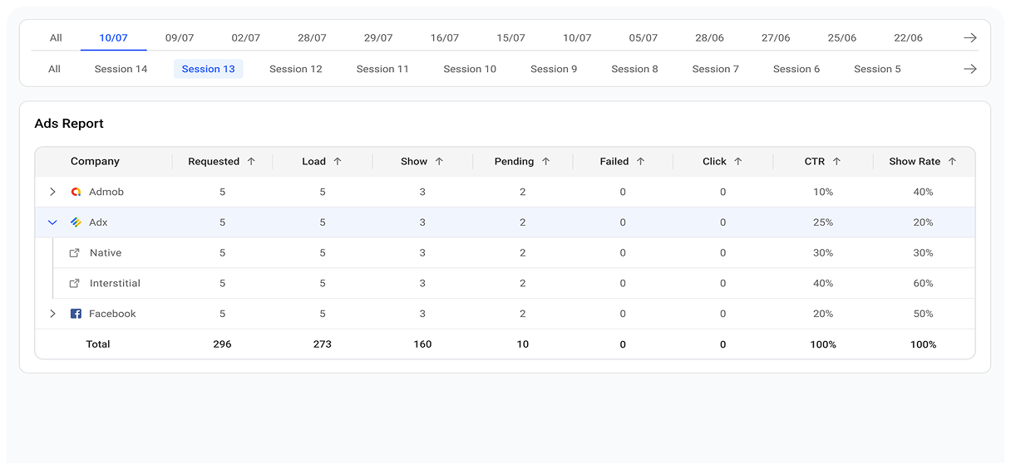Expand the Facebook row
The width and height of the screenshot is (1011, 463).
pyautogui.click(x=52, y=314)
